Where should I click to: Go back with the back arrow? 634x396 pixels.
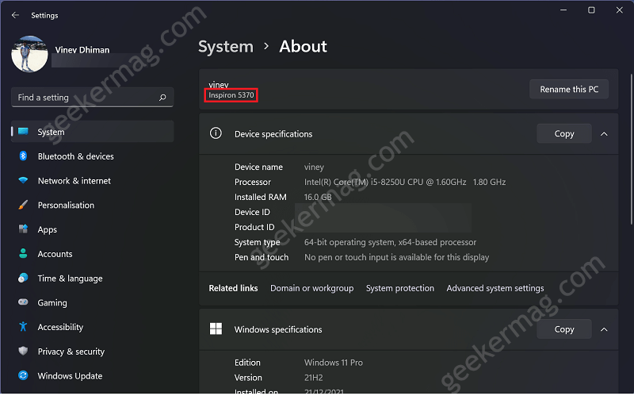pos(15,15)
